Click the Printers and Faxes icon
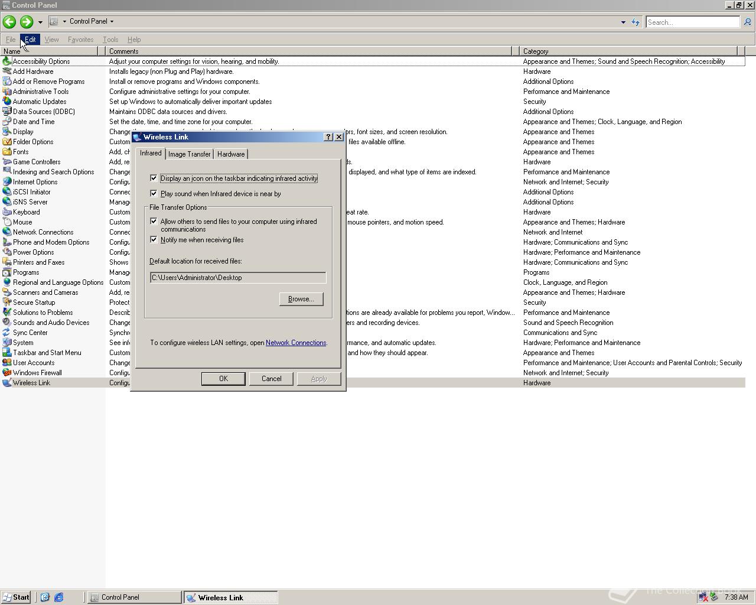Viewport: 756px width, 605px height. [x=7, y=262]
